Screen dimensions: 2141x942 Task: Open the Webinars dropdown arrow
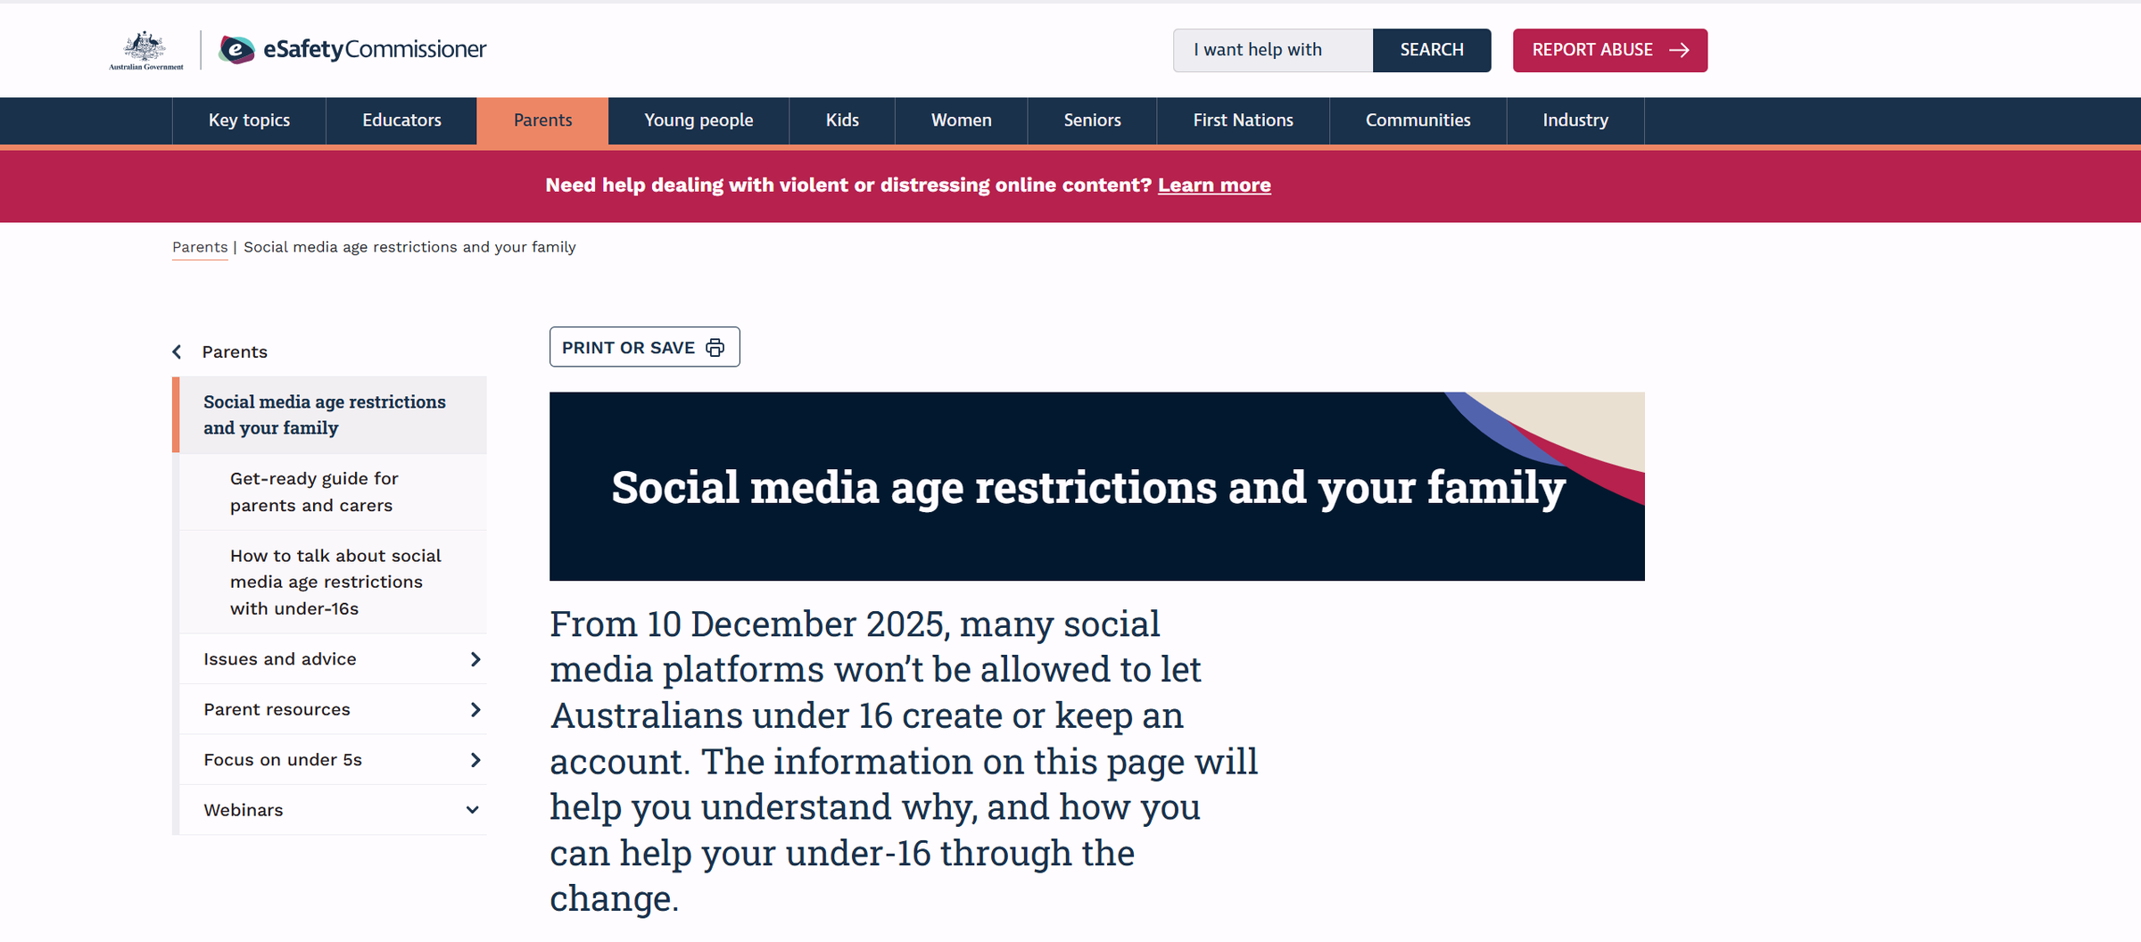[473, 810]
